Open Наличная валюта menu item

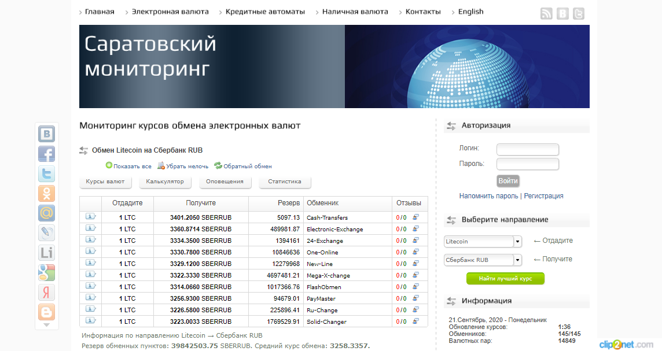click(x=355, y=12)
